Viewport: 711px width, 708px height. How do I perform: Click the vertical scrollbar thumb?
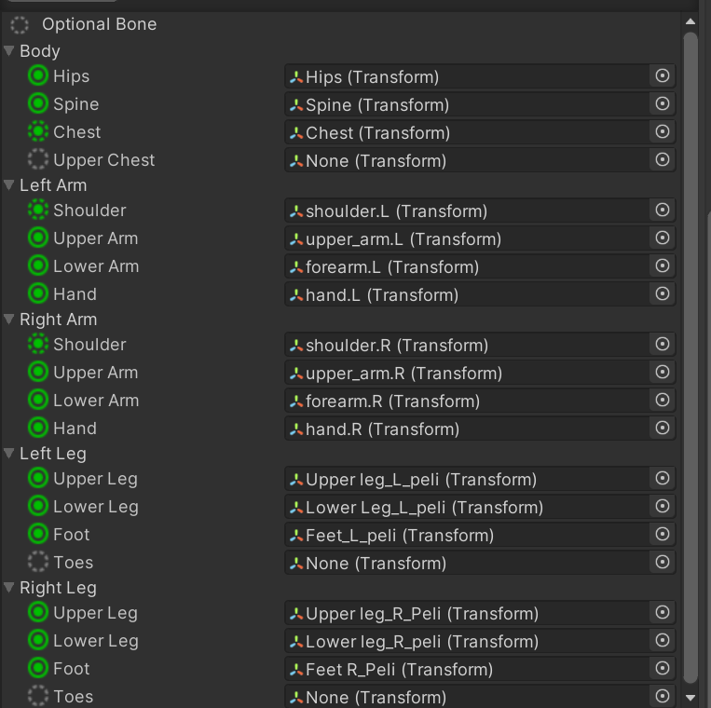tap(690, 357)
